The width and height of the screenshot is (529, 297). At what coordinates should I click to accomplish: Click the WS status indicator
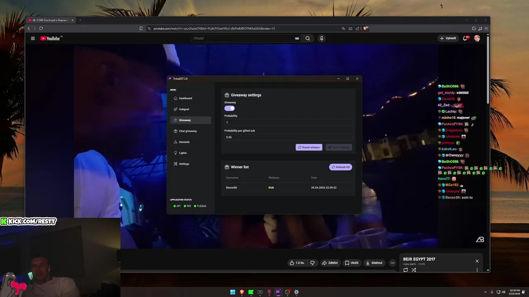[x=187, y=206]
